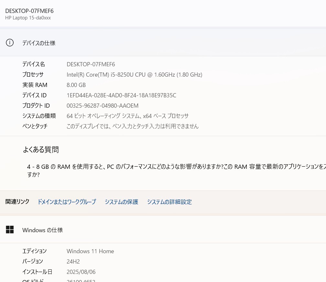
Task: Open the ドメインまたはワークグループ link
Action: coord(67,202)
